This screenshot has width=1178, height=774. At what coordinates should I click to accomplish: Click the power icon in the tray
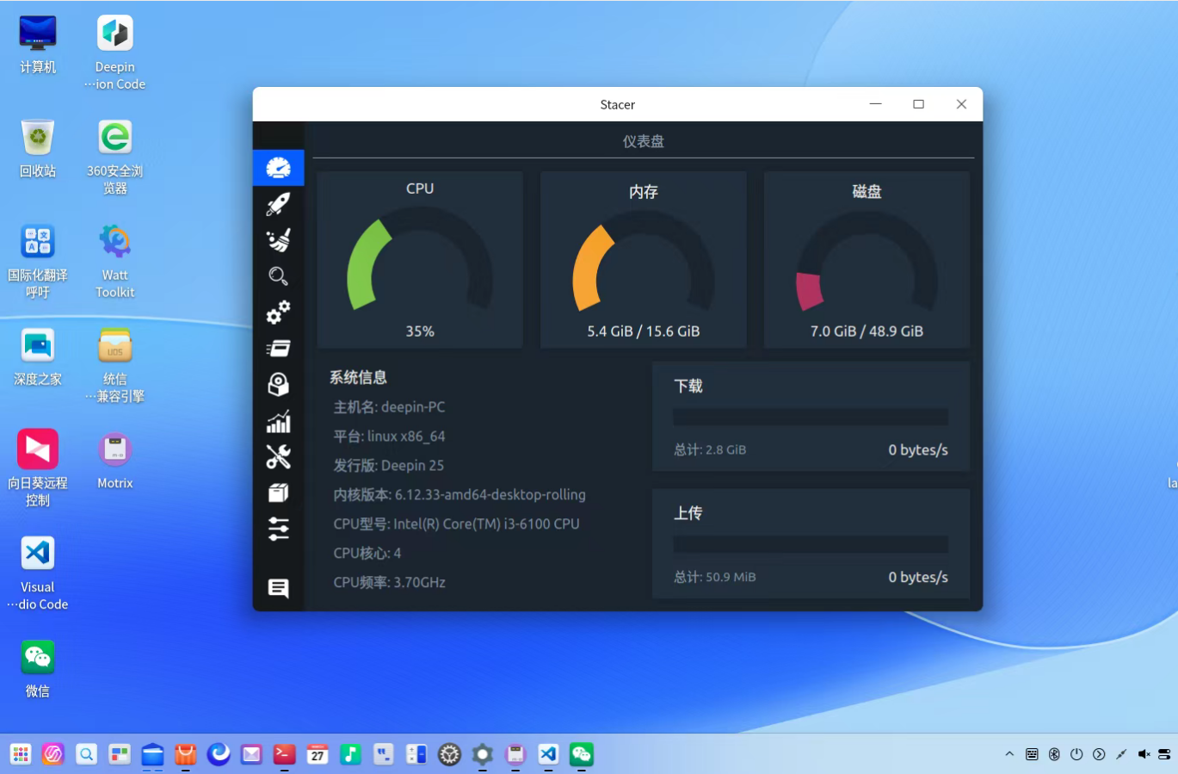coord(1076,754)
